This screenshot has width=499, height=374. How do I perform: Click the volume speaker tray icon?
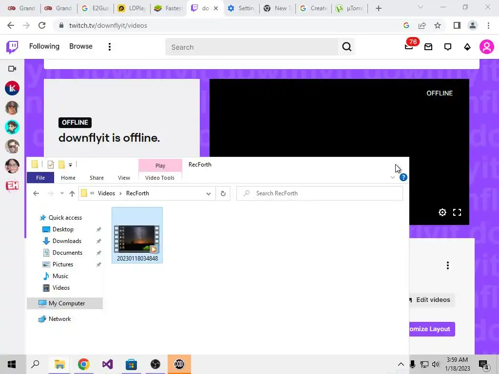[x=436, y=364]
